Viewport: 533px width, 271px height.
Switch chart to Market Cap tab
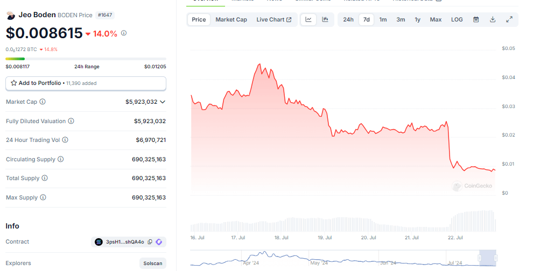pos(231,20)
